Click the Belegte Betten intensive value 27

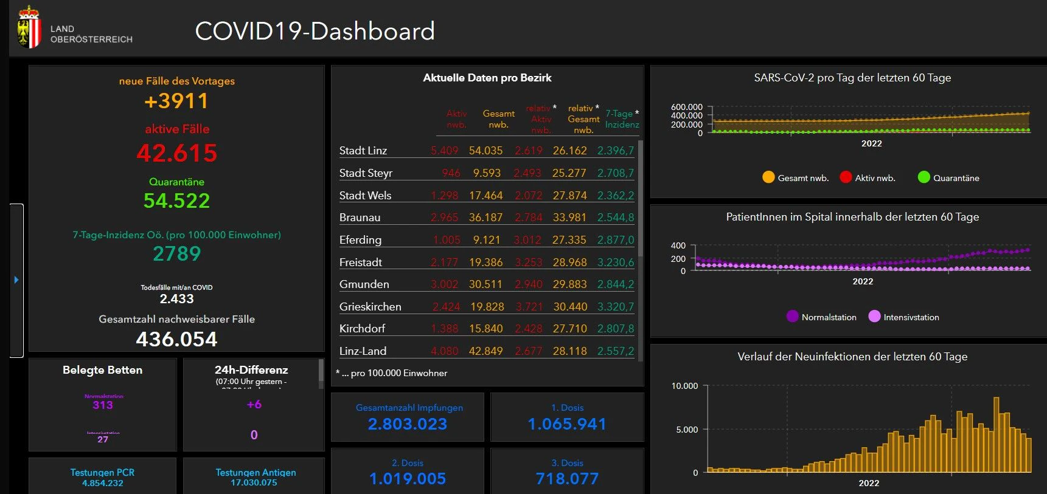[x=103, y=439]
